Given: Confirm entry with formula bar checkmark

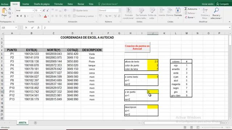Looking at the screenshot, I should pyautogui.click(x=32, y=27).
